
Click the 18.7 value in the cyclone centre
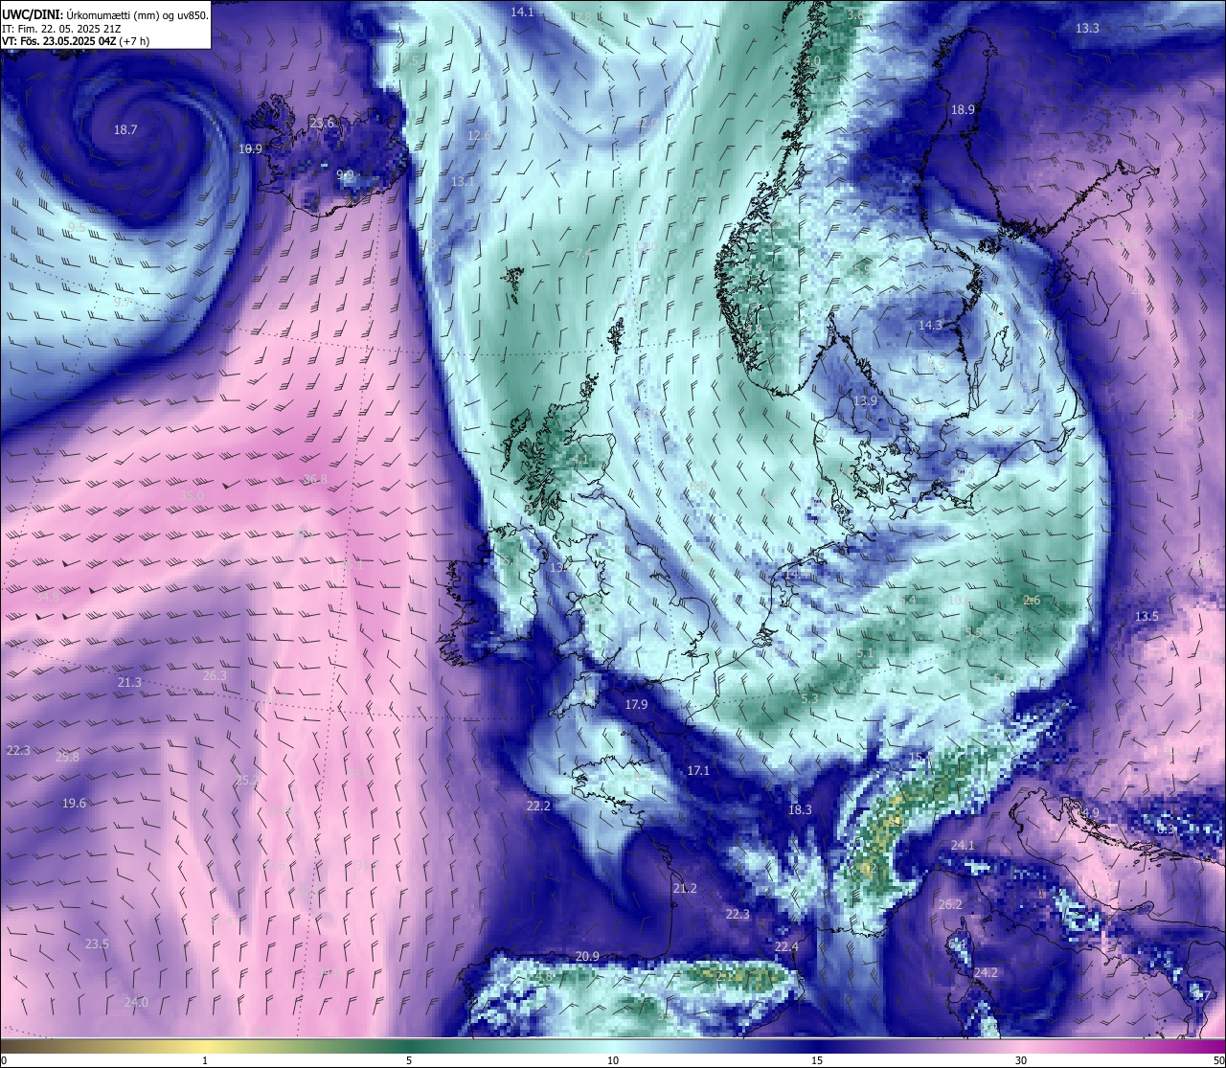tap(125, 129)
